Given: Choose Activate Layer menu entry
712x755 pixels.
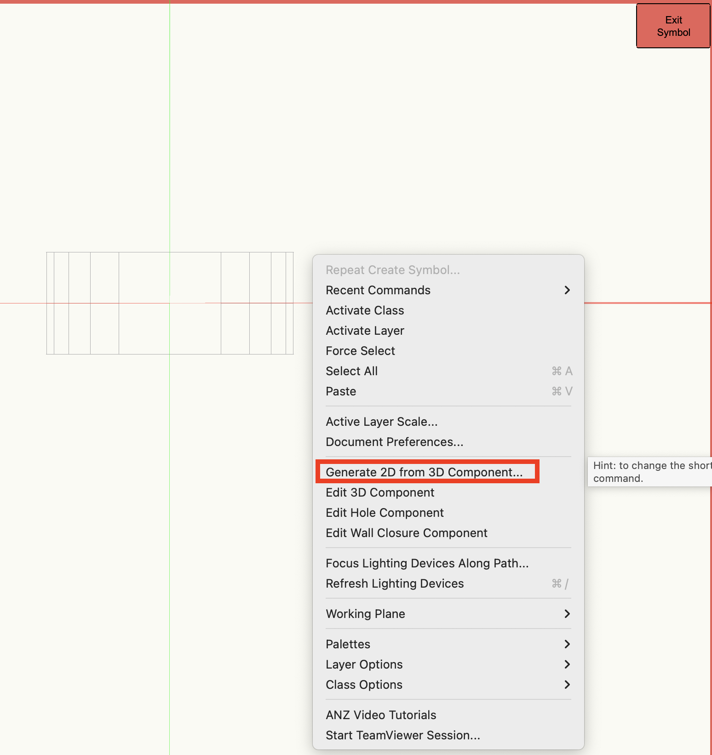Looking at the screenshot, I should (x=365, y=331).
